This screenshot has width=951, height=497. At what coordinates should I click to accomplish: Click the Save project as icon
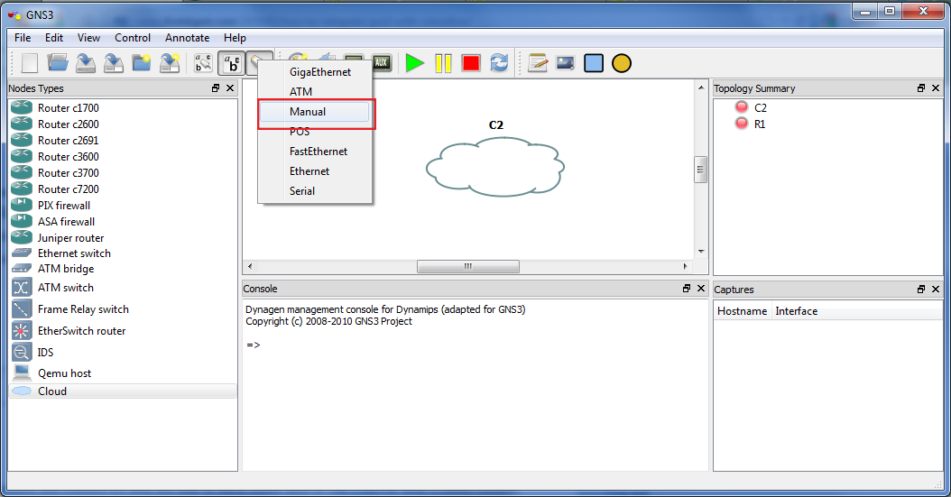click(114, 63)
